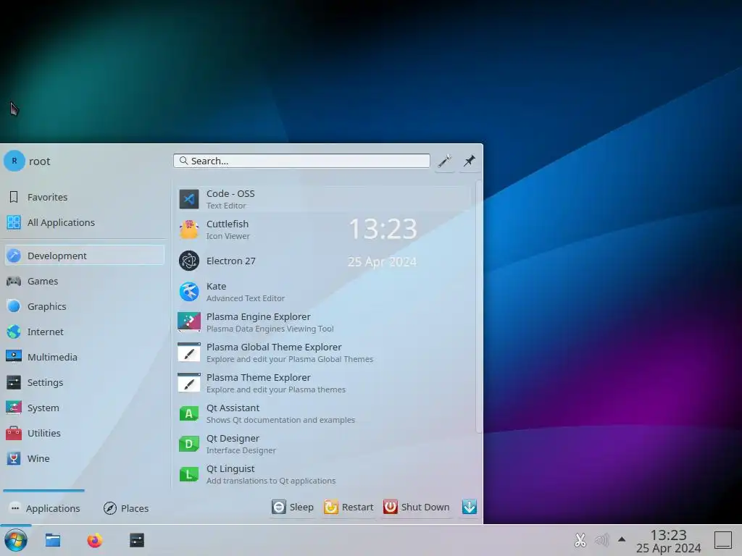Click 'Add translations to Qt applications' text

click(x=271, y=481)
